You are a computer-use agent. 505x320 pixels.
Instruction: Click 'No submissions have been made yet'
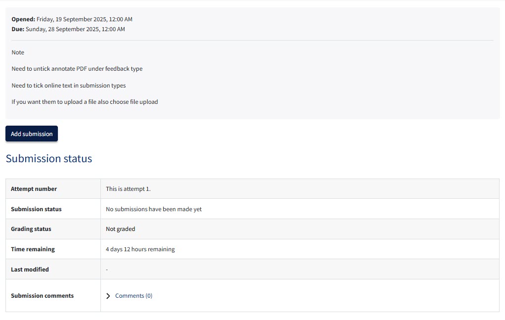154,209
